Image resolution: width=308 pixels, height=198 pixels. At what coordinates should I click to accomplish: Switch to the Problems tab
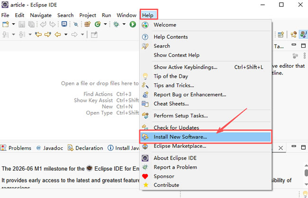pyautogui.click(x=19, y=148)
